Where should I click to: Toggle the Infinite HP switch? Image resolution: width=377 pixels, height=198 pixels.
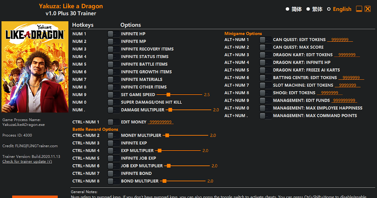point(113,34)
